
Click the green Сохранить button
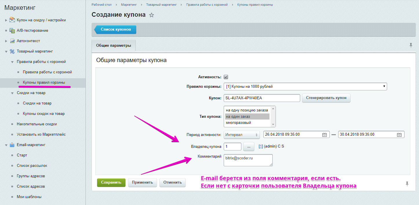click(x=111, y=182)
